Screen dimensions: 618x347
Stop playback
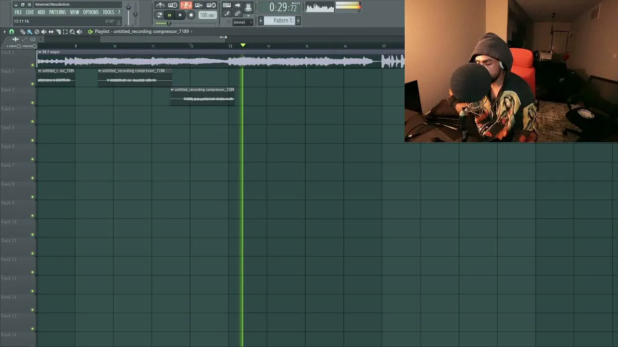click(180, 15)
